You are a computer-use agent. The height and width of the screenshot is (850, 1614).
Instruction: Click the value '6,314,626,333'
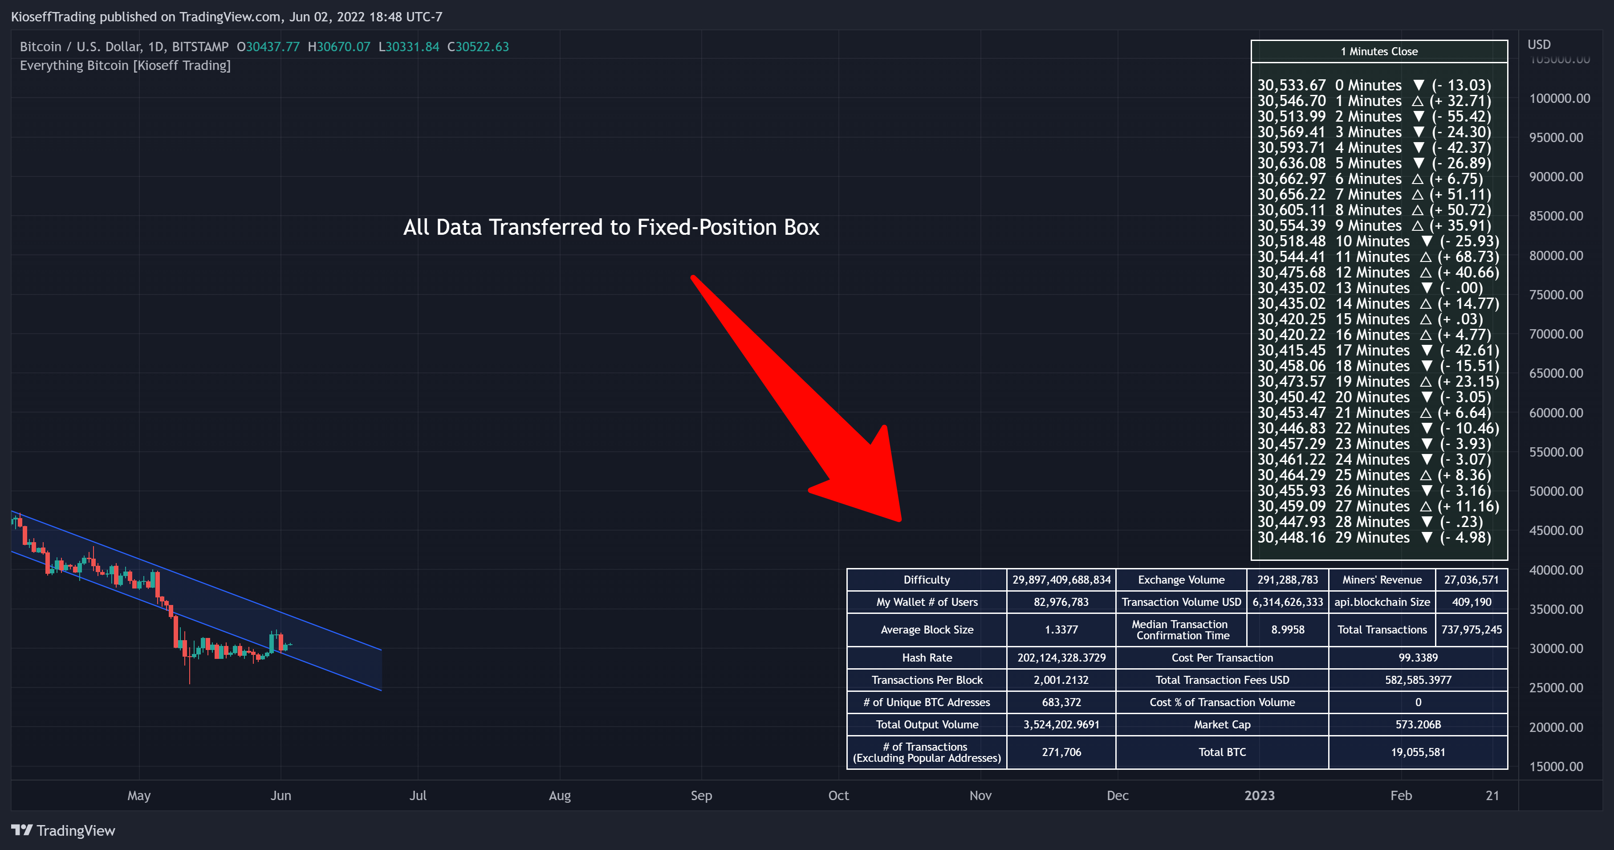[1288, 602]
